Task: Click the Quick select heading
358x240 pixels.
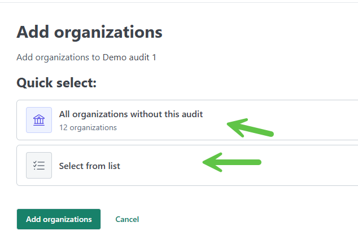Action: tap(56, 83)
